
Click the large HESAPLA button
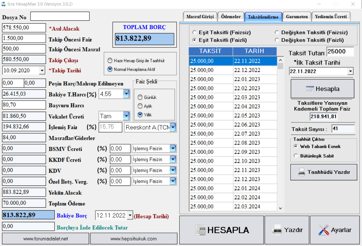tap(222, 230)
